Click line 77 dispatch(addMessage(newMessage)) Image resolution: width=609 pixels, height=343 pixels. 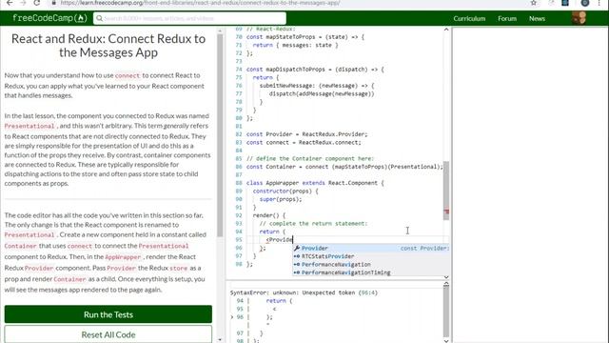coord(322,93)
